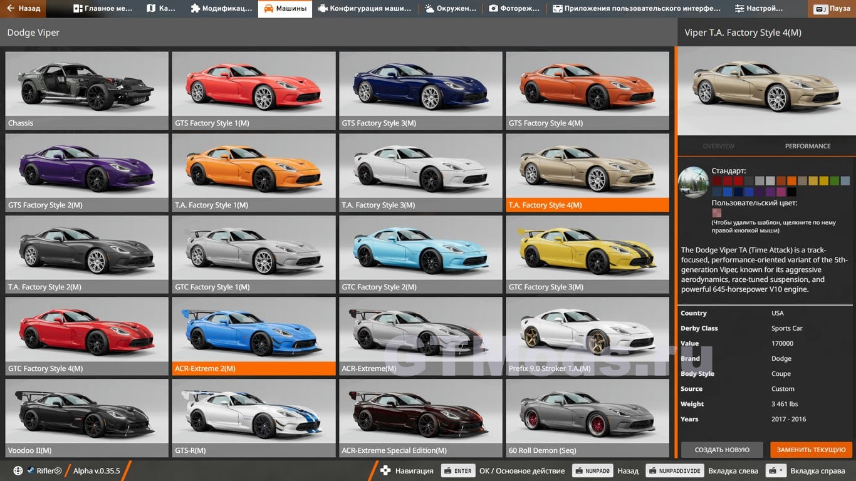Switch to the map tab (Ка...)
Image resolution: width=856 pixels, height=481 pixels.
pos(161,9)
